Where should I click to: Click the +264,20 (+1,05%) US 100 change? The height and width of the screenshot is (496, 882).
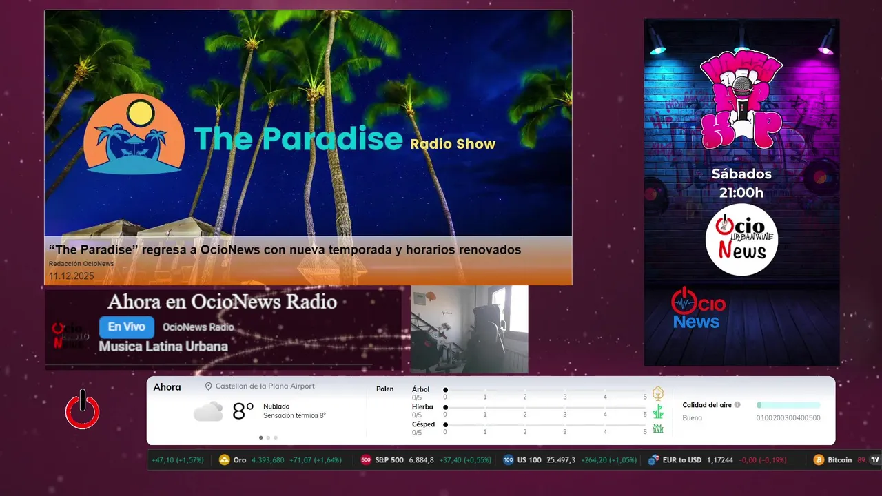click(x=608, y=460)
